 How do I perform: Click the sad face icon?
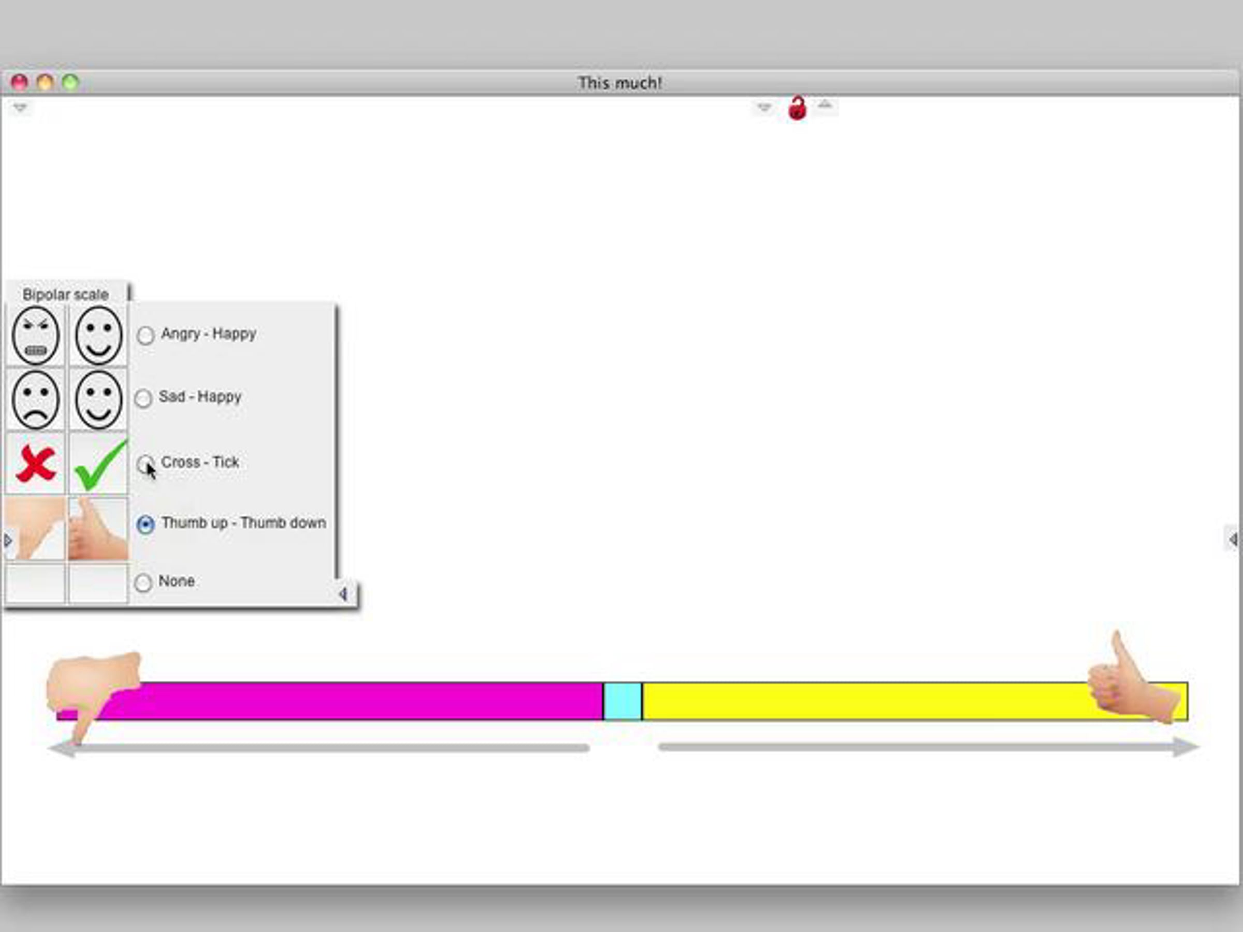[35, 400]
